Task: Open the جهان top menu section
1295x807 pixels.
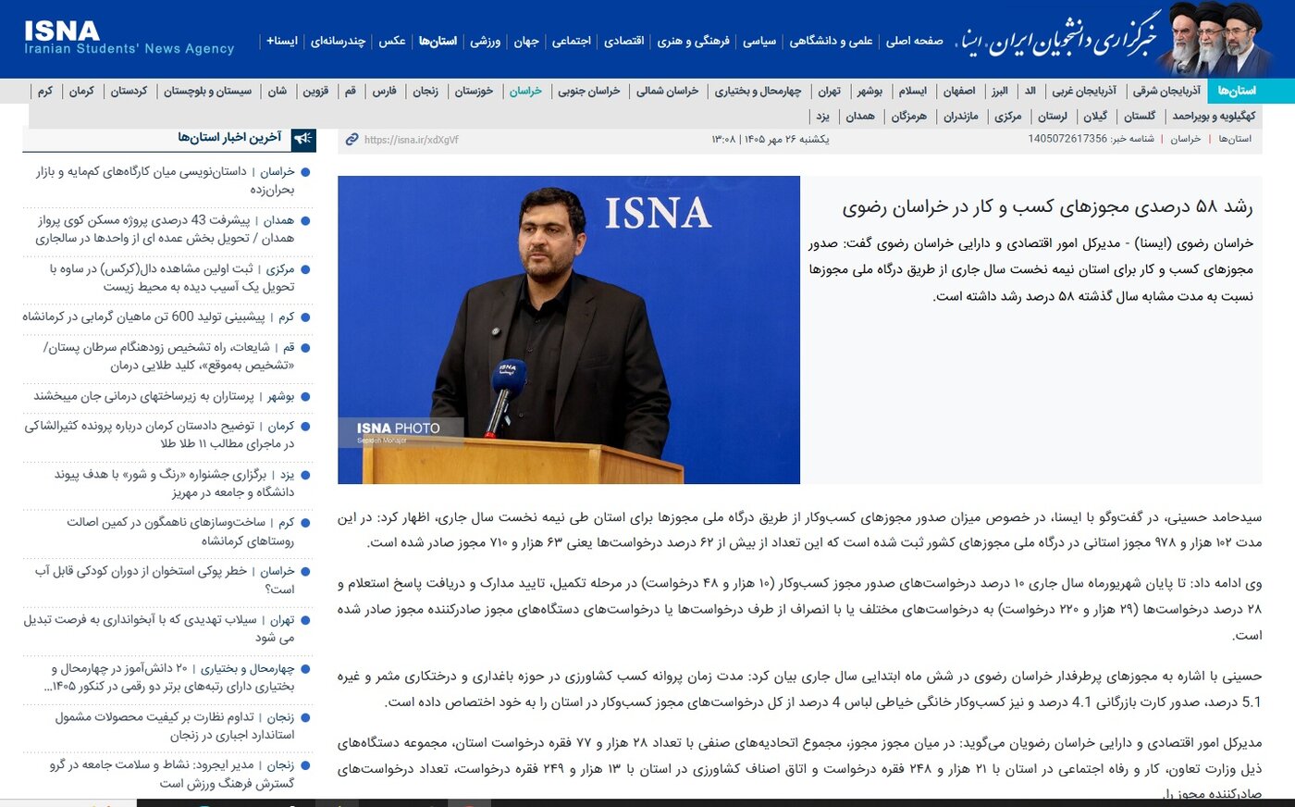Action: pyautogui.click(x=526, y=41)
